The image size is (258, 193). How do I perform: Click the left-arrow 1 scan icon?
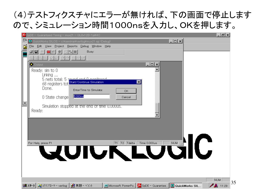56,58
